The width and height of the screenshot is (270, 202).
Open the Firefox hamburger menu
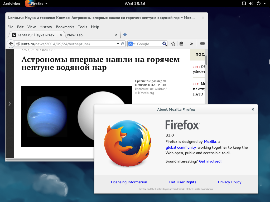(202, 44)
